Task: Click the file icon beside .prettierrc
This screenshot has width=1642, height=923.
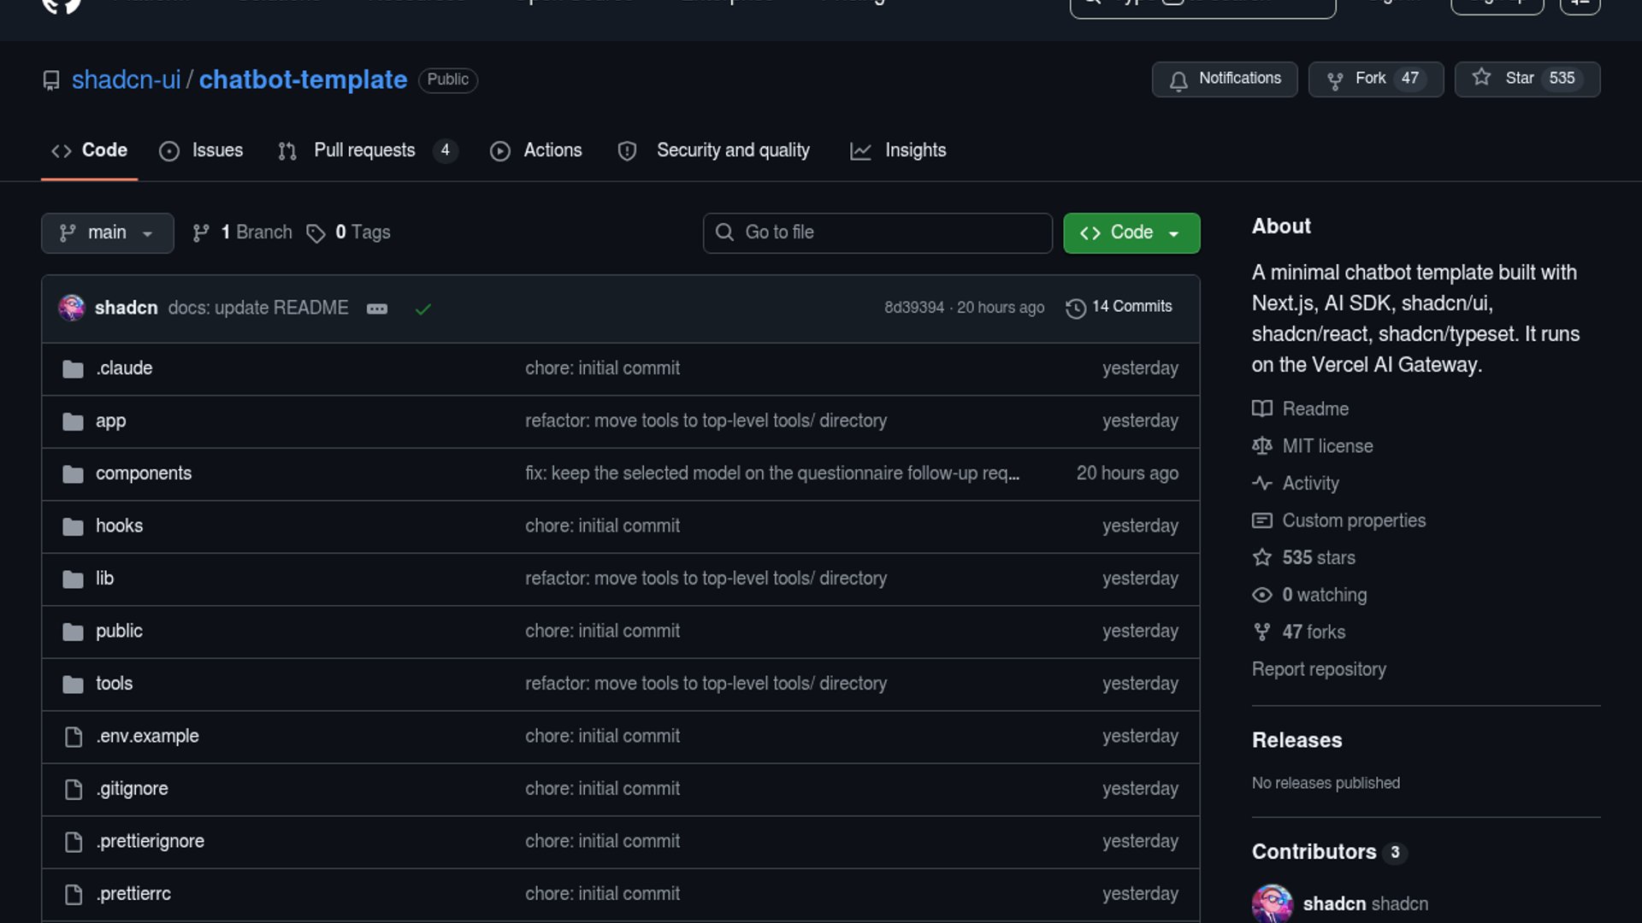Action: 74,895
